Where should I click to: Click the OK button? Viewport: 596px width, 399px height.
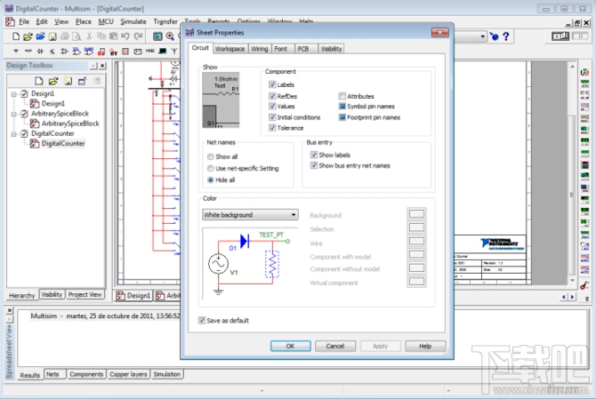pos(290,346)
